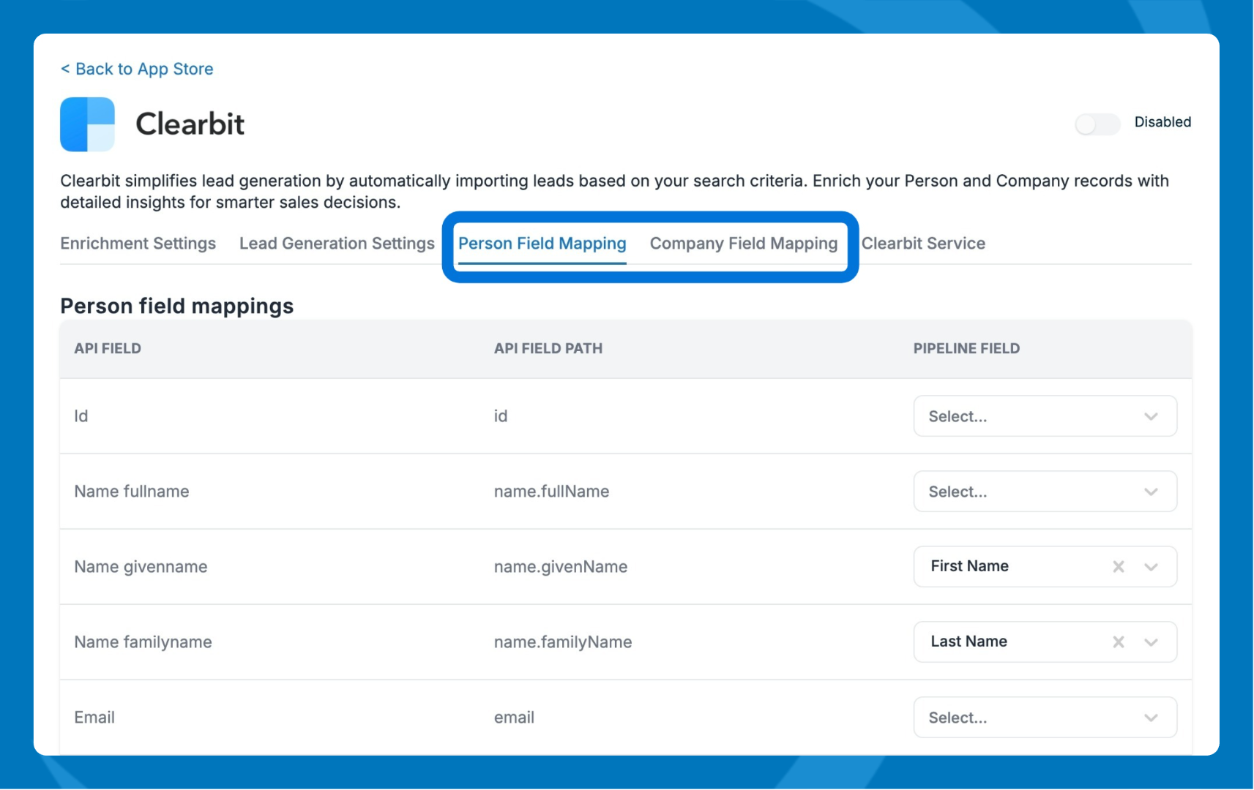Click chevron arrow in Id row dropdown
The image size is (1254, 790).
click(x=1151, y=417)
